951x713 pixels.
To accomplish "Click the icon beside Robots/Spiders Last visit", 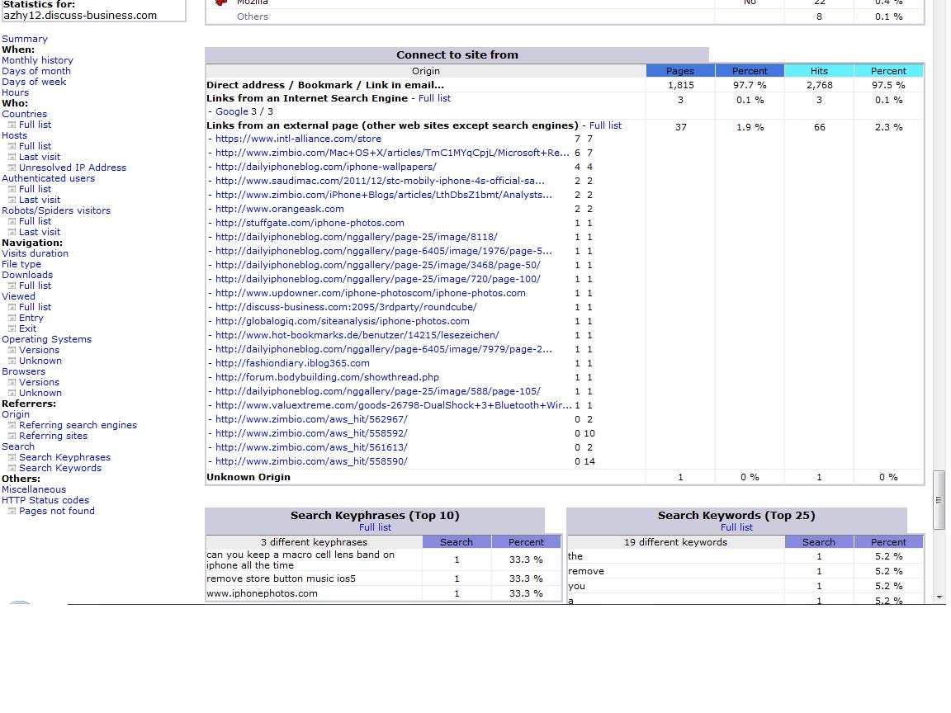I will (12, 232).
